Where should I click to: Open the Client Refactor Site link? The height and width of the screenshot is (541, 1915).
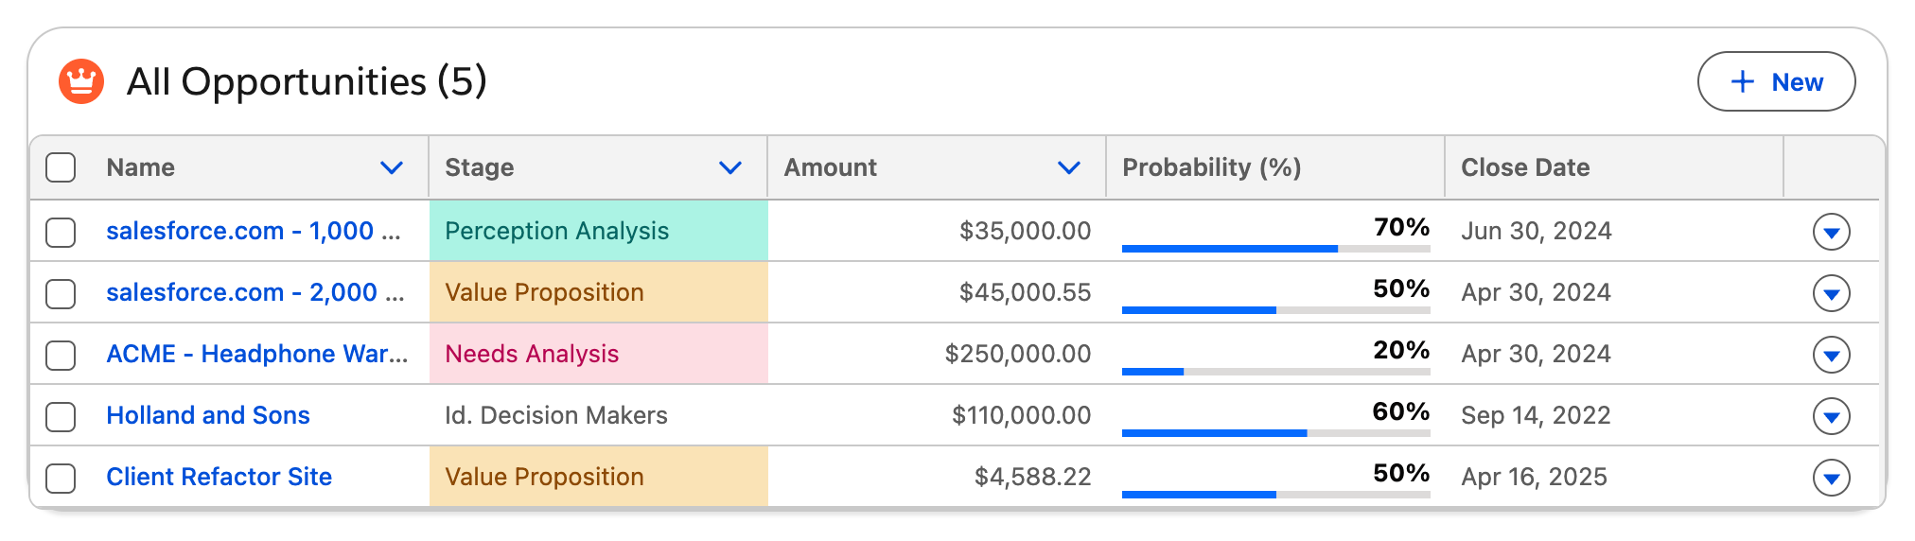click(219, 477)
